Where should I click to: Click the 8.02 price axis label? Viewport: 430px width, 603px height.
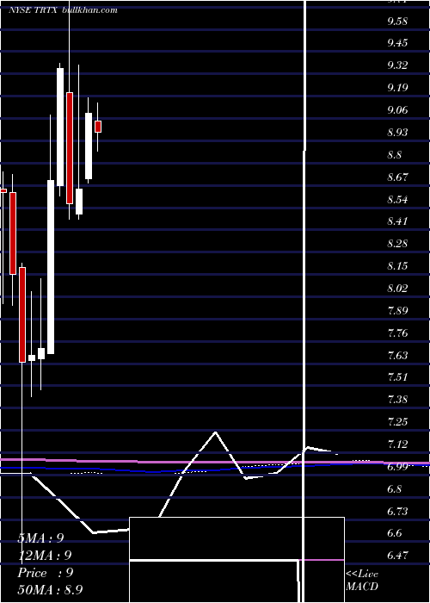pyautogui.click(x=397, y=289)
